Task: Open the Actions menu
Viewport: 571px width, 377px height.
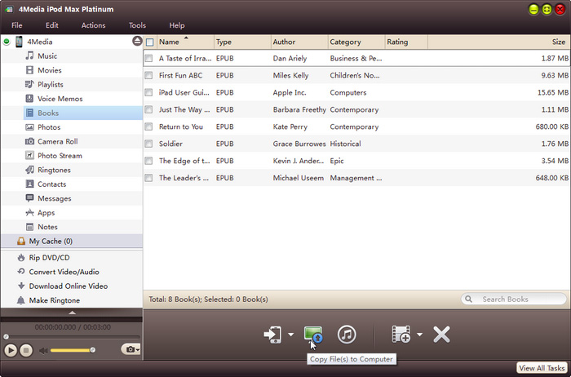Action: 93,25
